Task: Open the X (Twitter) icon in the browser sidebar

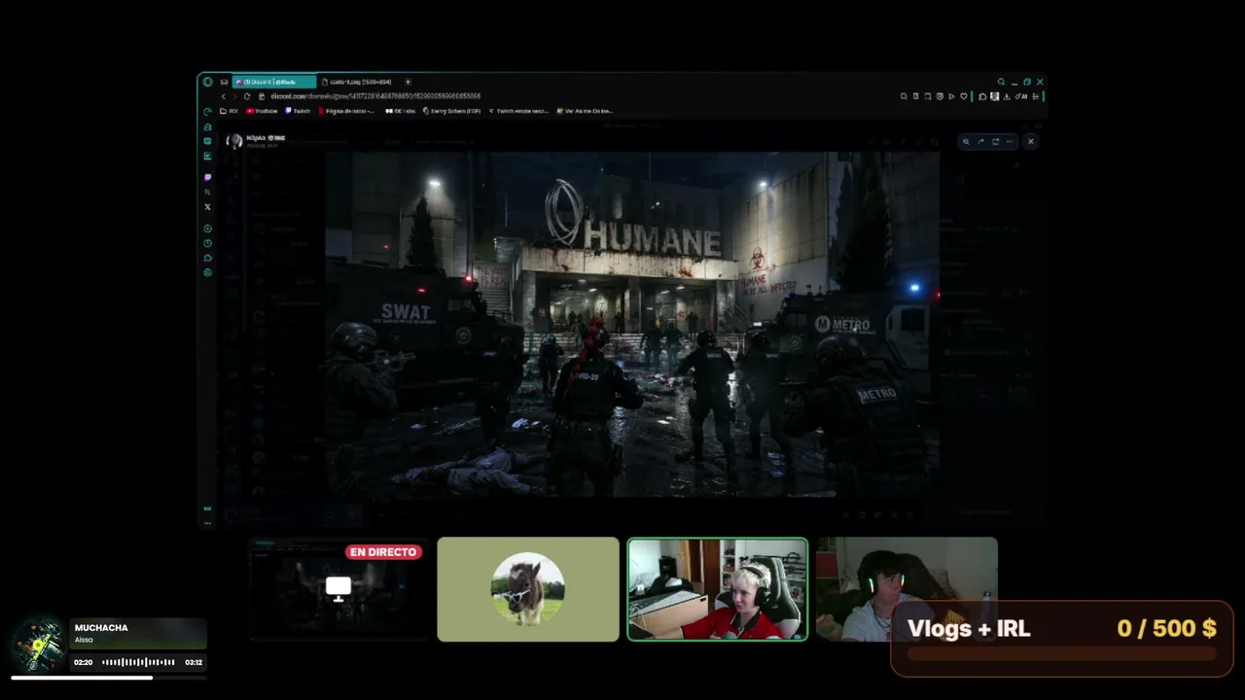Action: pyautogui.click(x=207, y=206)
